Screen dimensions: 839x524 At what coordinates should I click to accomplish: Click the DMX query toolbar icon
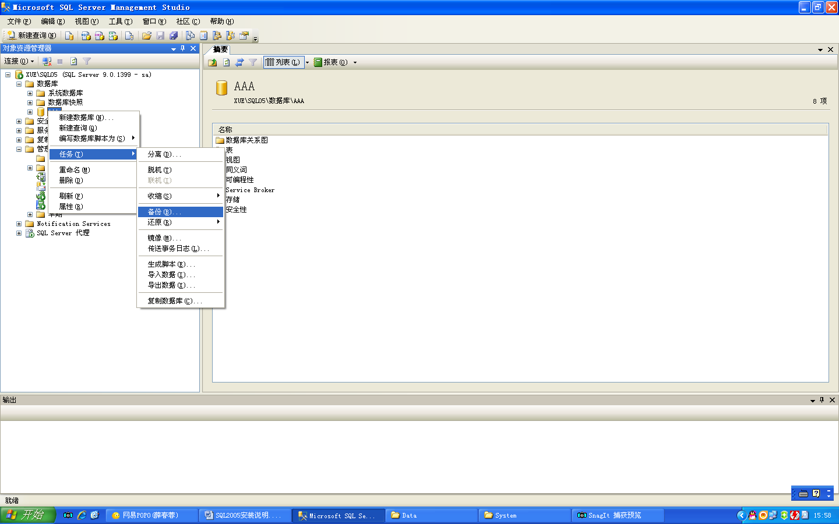[100, 36]
